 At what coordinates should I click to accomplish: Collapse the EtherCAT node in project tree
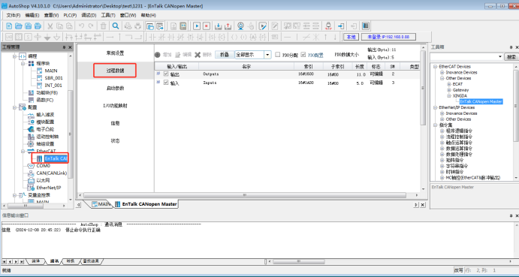(23, 151)
